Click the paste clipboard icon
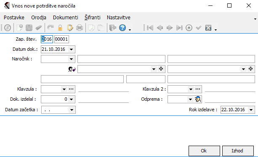Screen dimensions: 258x157 pyautogui.click(x=101, y=28)
